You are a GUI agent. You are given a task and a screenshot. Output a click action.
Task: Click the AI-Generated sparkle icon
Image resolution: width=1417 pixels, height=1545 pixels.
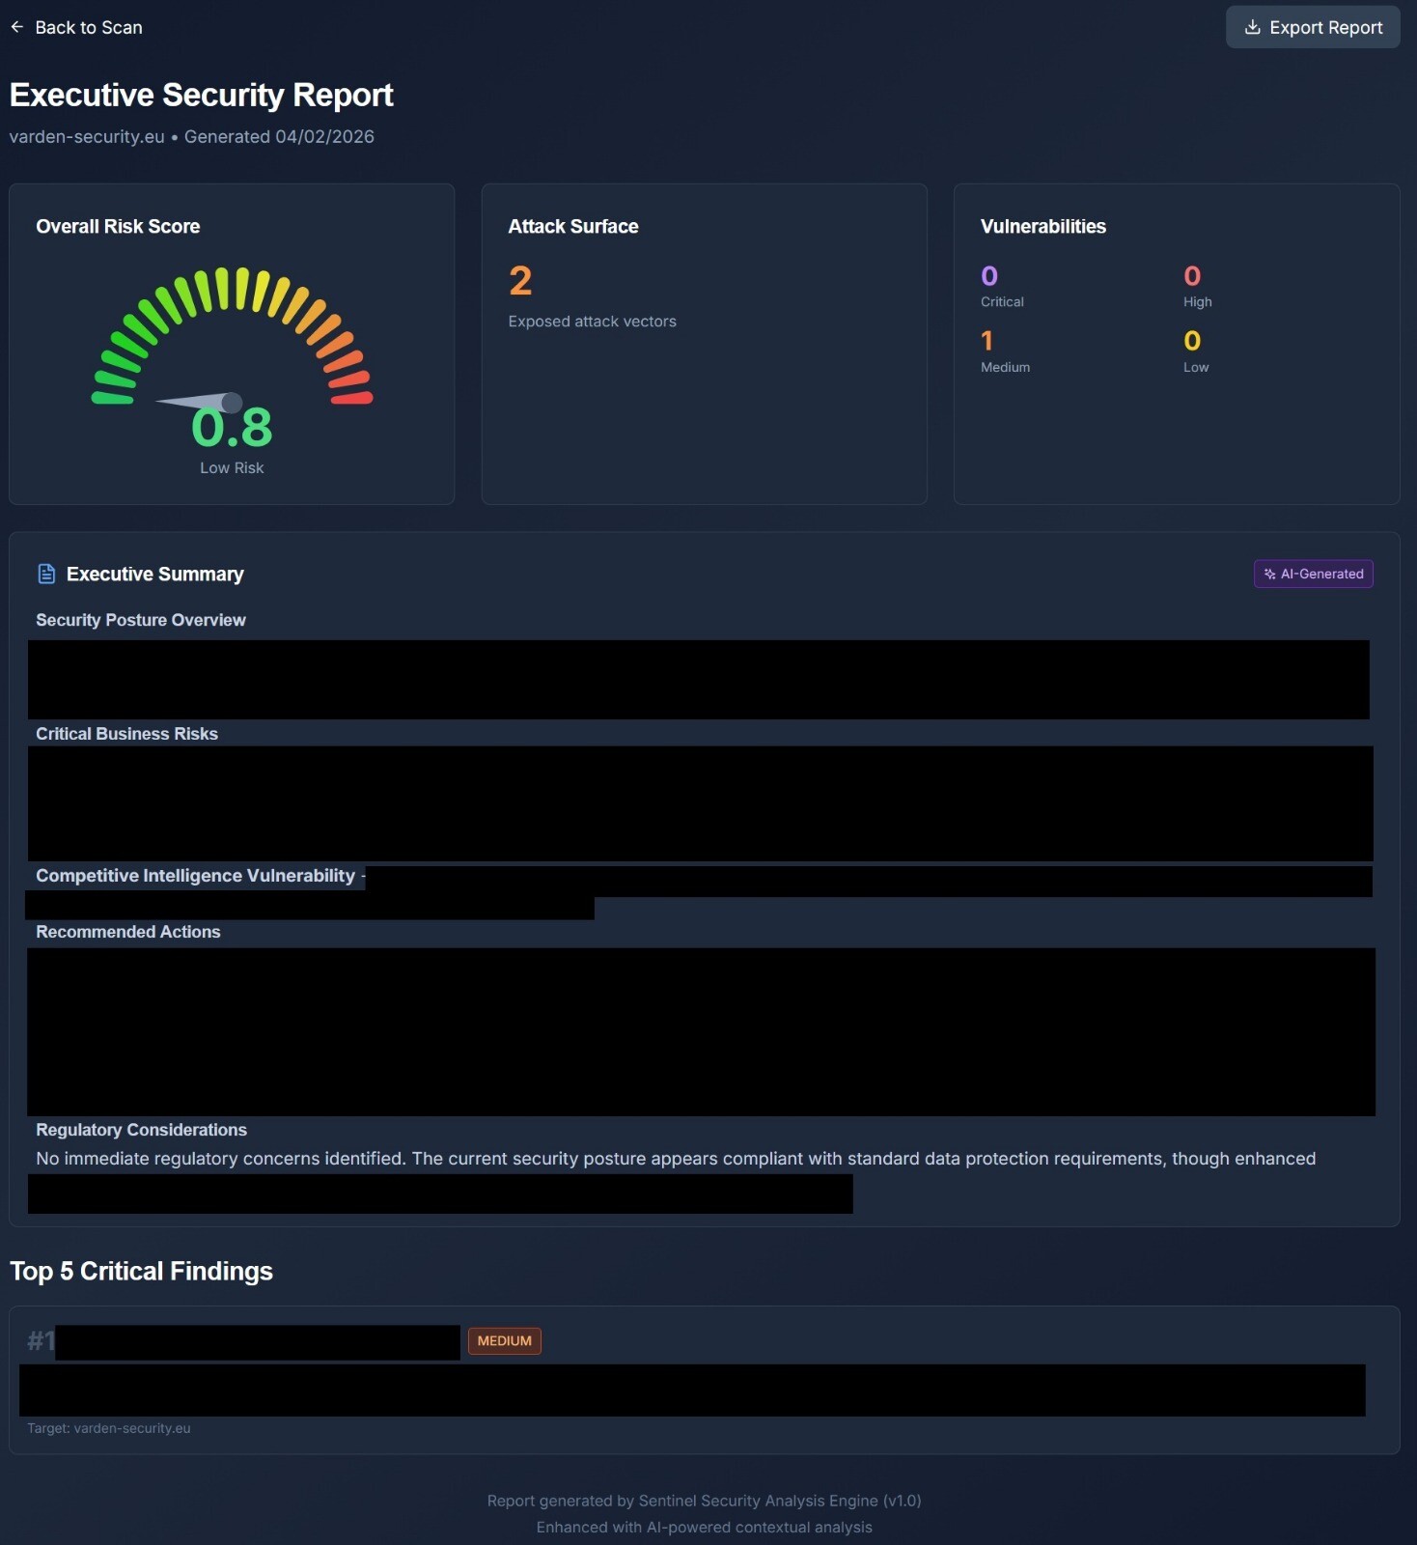click(x=1269, y=574)
